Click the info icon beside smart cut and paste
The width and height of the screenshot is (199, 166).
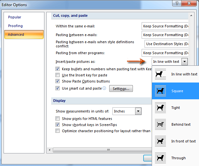(104, 88)
